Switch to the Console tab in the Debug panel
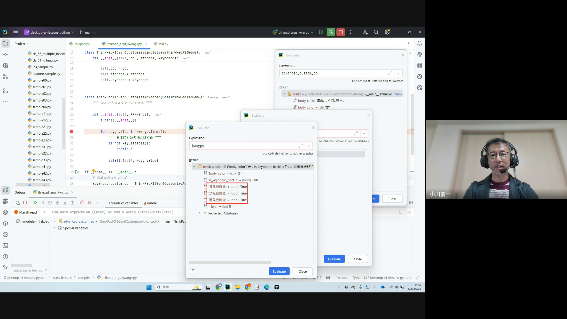This screenshot has width=567, height=319. pos(151,203)
